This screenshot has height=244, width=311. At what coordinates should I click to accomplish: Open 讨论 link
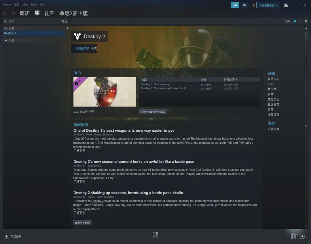270,84
